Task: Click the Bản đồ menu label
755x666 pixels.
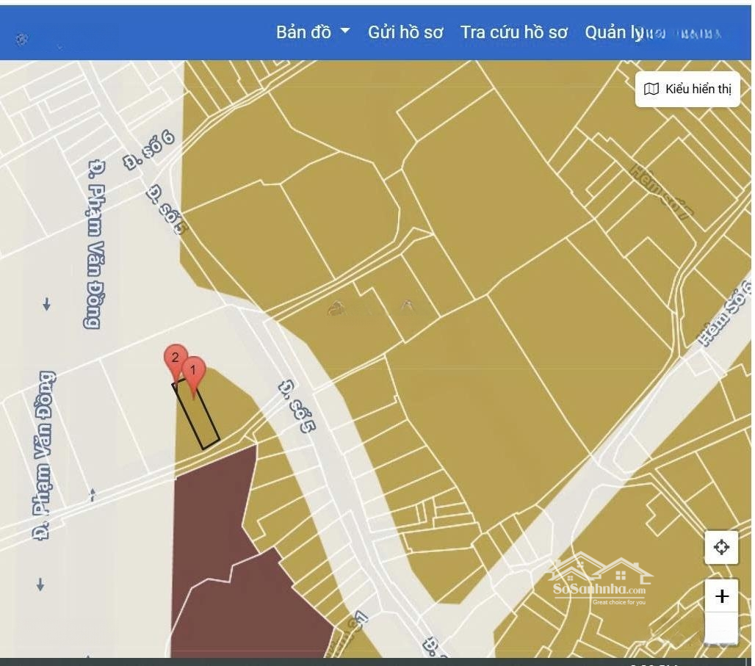Action: [303, 32]
